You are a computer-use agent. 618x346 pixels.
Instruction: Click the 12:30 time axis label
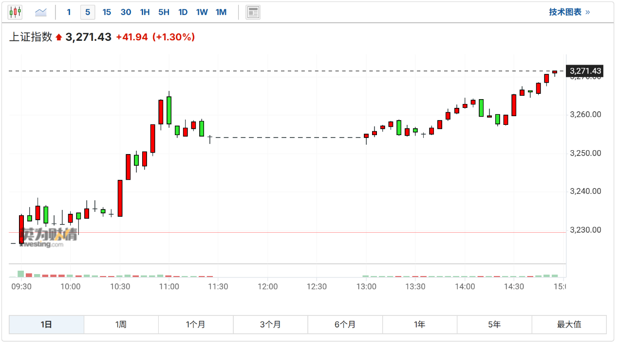point(317,287)
